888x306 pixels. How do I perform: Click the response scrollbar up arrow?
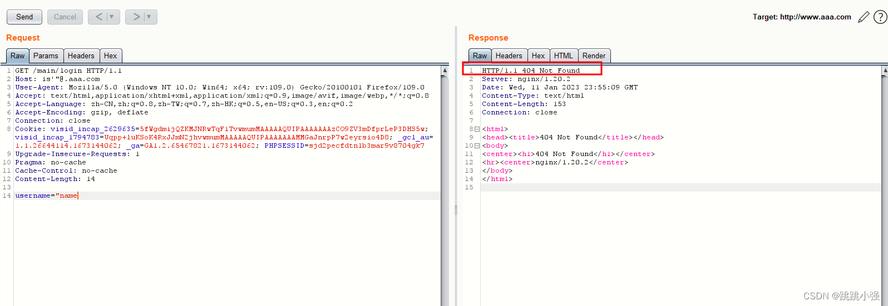point(885,71)
